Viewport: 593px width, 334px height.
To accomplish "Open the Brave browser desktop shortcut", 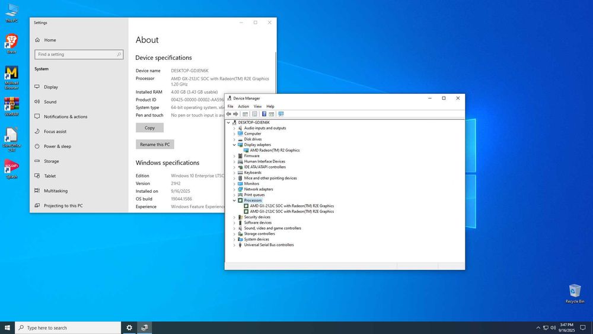I will point(11,43).
